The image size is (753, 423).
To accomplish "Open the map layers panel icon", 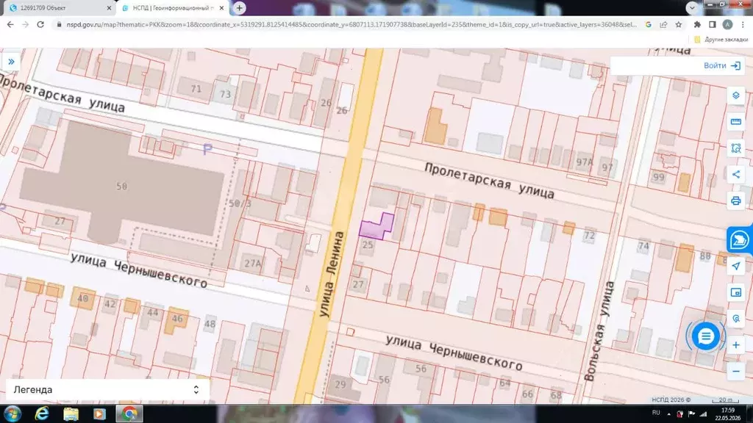I will pyautogui.click(x=735, y=95).
